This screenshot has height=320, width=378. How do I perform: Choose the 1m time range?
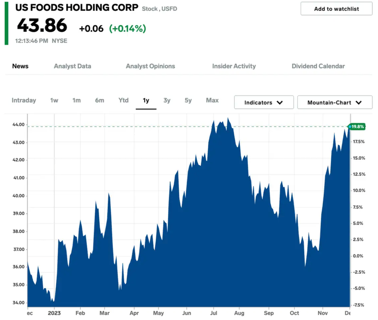[77, 100]
